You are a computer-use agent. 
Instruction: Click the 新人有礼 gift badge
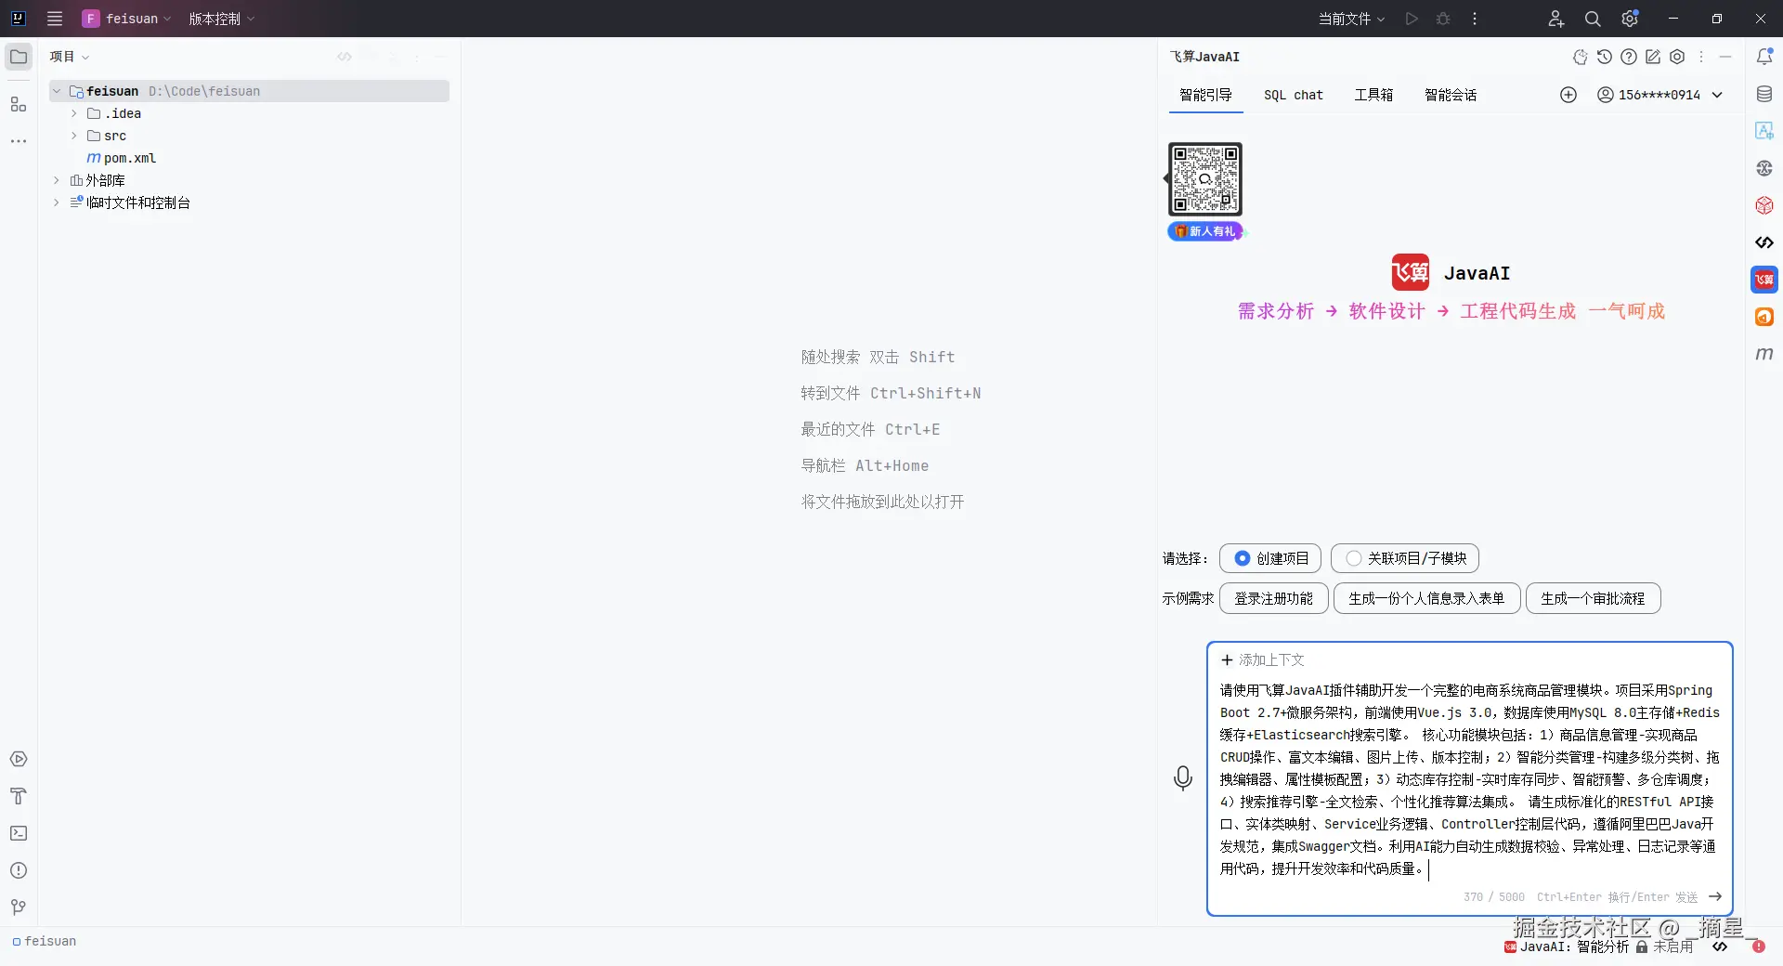click(1204, 231)
